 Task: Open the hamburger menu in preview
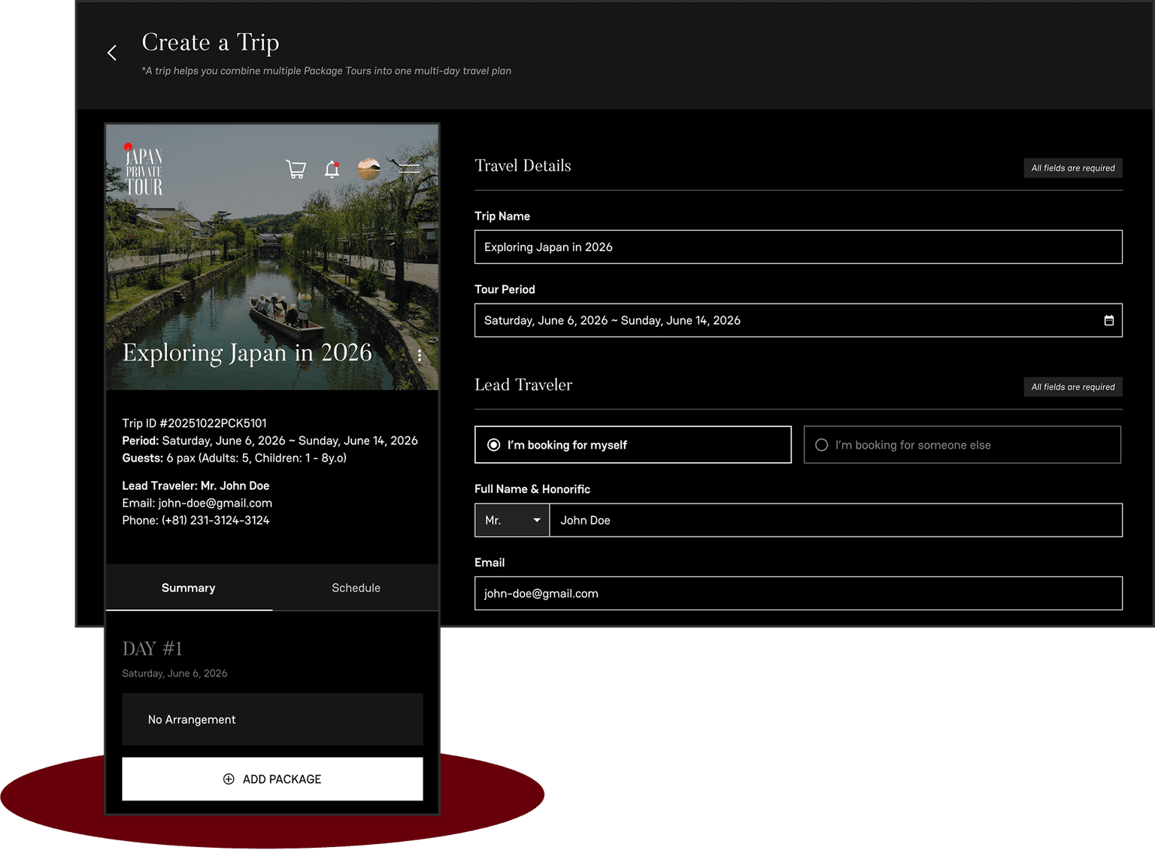(409, 169)
